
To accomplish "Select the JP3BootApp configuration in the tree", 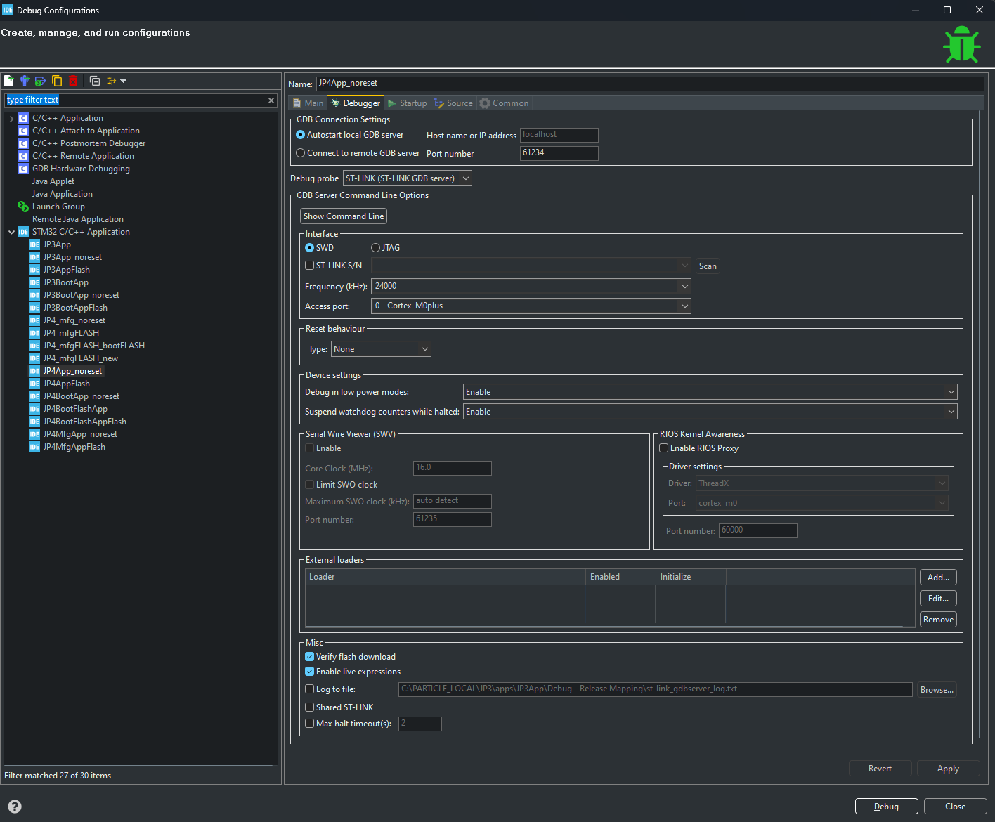I will (x=64, y=282).
